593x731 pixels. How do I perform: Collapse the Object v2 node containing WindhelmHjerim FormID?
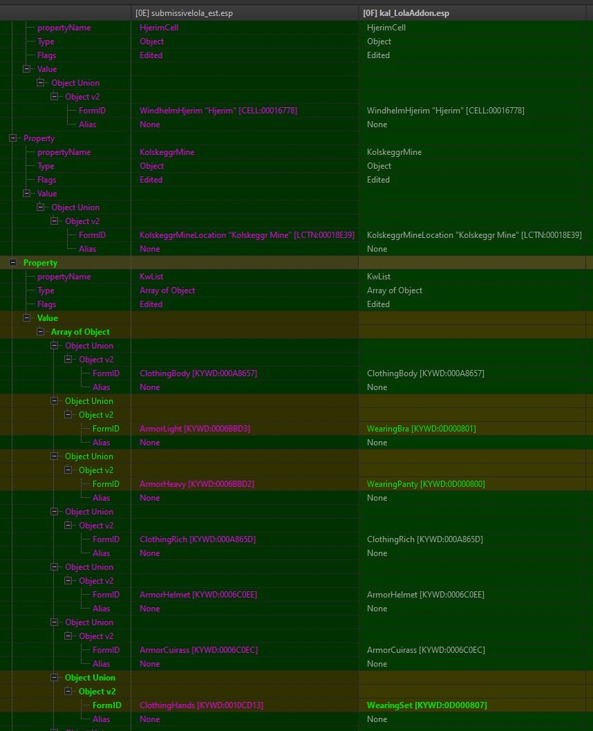pos(54,97)
